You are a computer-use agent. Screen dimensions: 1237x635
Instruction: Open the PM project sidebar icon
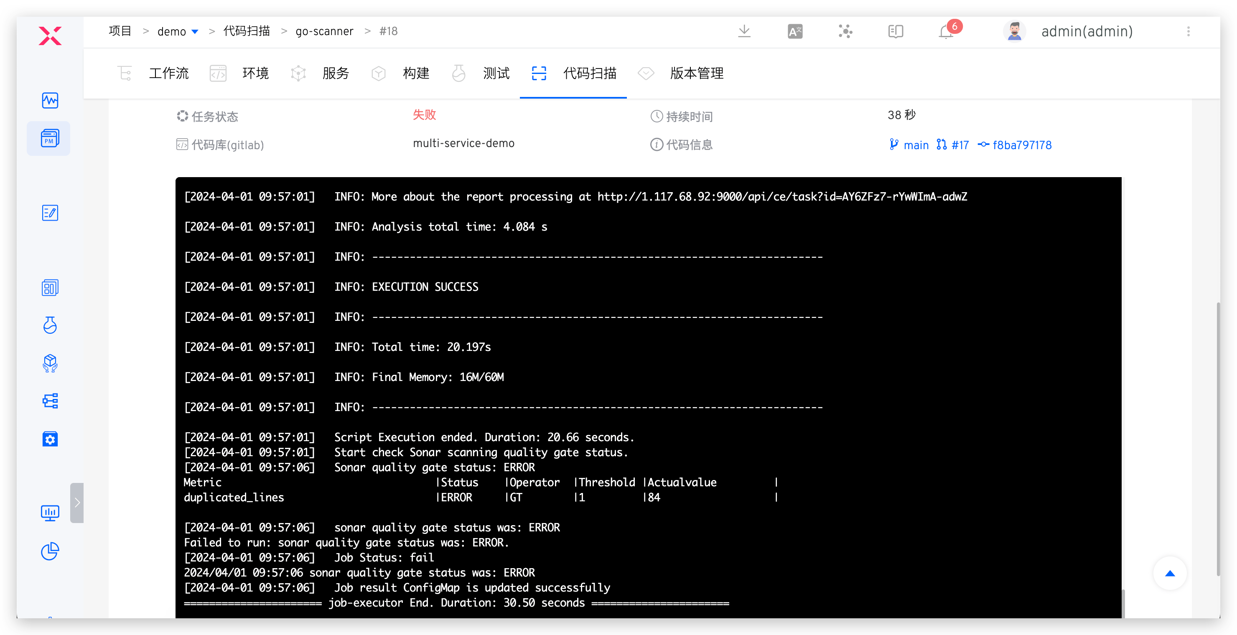(x=49, y=139)
